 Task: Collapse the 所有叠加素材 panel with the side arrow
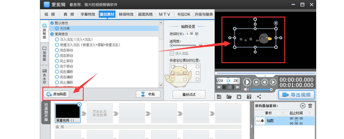click(252, 126)
